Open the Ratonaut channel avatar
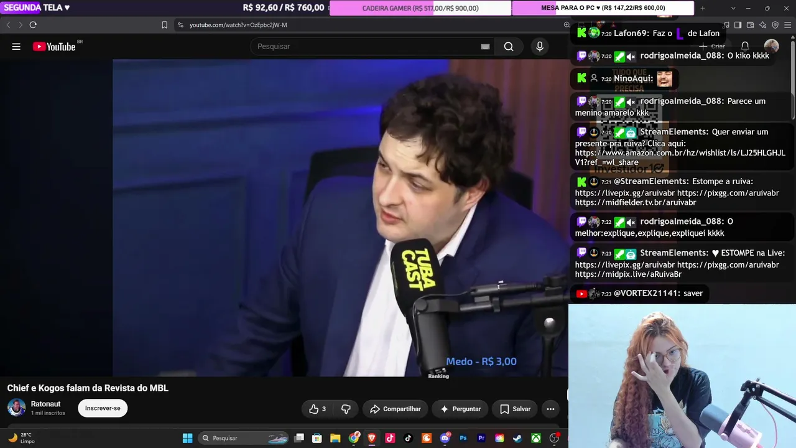The width and height of the screenshot is (796, 448). coord(16,408)
